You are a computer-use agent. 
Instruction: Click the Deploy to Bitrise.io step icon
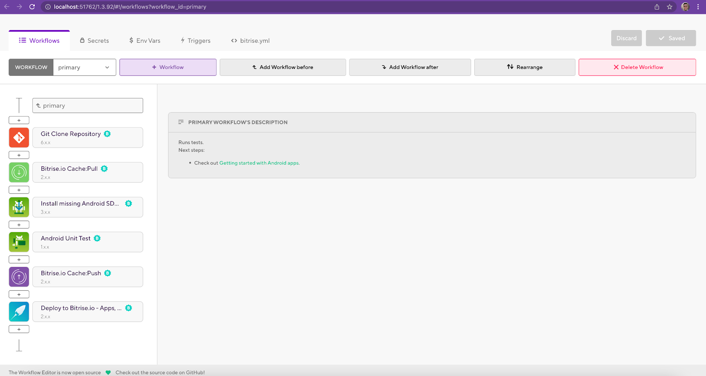tap(19, 312)
